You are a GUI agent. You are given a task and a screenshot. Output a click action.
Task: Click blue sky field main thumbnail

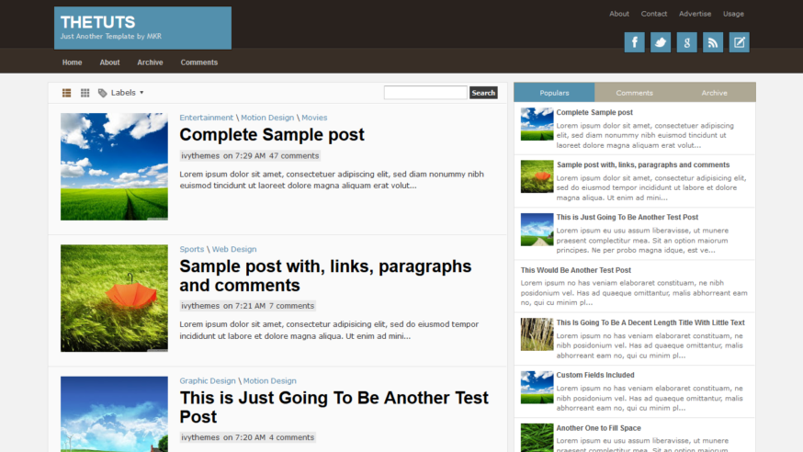tap(114, 167)
